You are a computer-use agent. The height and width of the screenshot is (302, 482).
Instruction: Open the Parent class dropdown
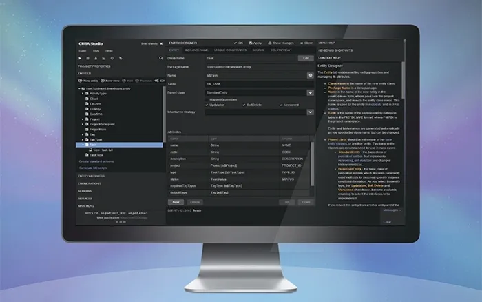tap(310, 92)
